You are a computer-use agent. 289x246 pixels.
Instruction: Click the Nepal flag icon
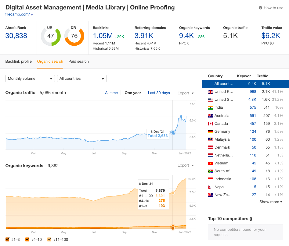210,187
